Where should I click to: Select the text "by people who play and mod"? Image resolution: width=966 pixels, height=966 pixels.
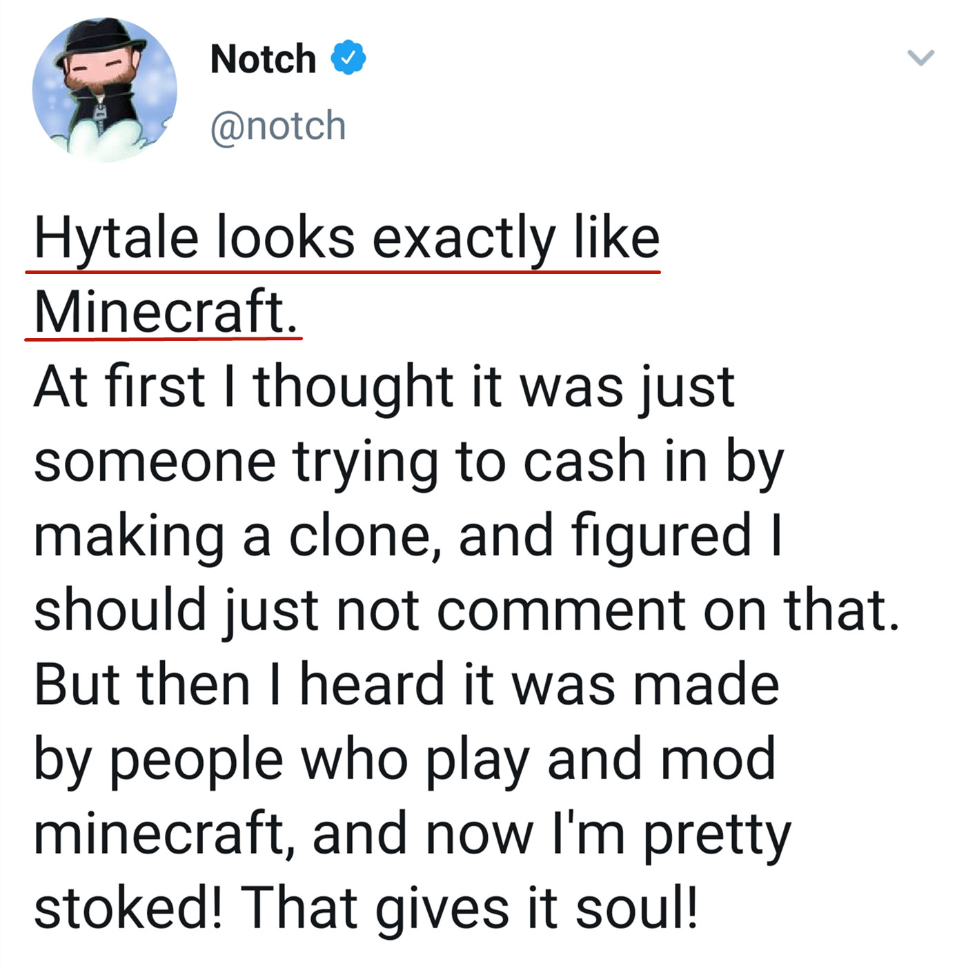(404, 759)
